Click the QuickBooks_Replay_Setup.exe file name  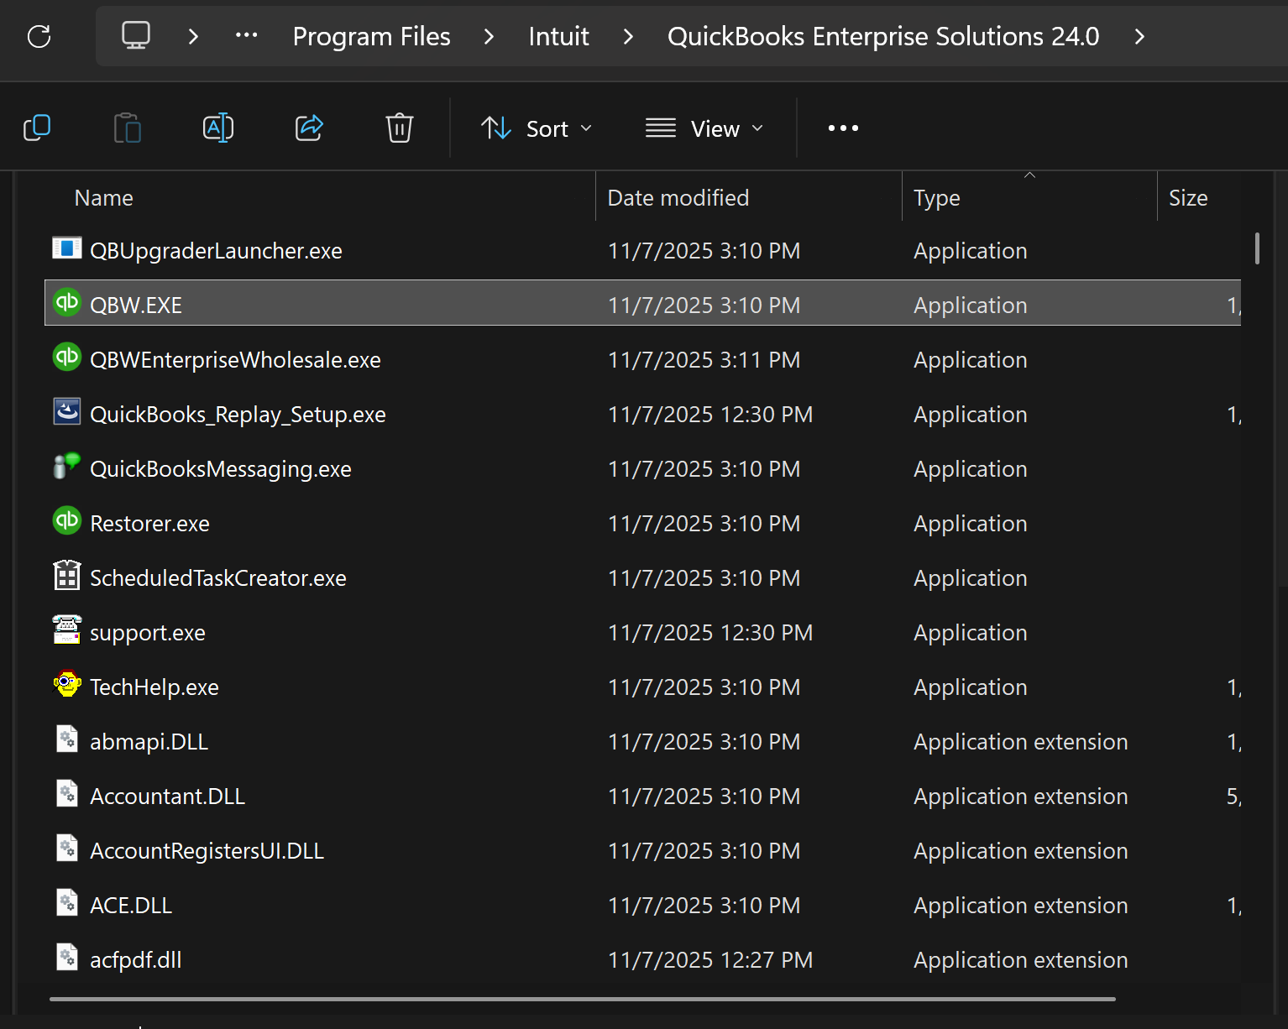click(238, 415)
